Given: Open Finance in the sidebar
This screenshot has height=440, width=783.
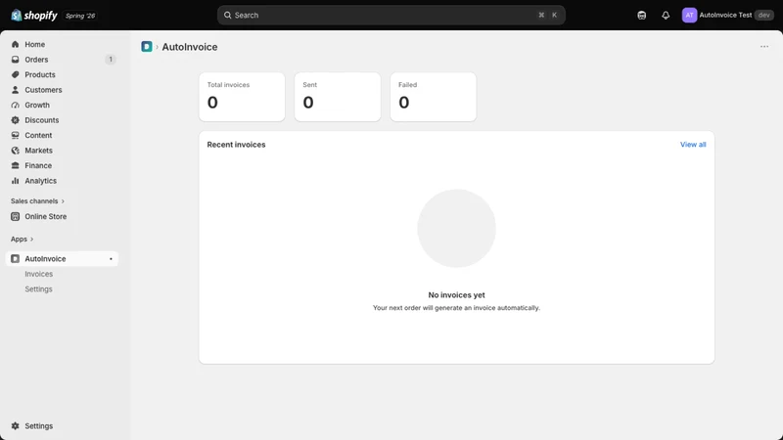Looking at the screenshot, I should click(62, 165).
